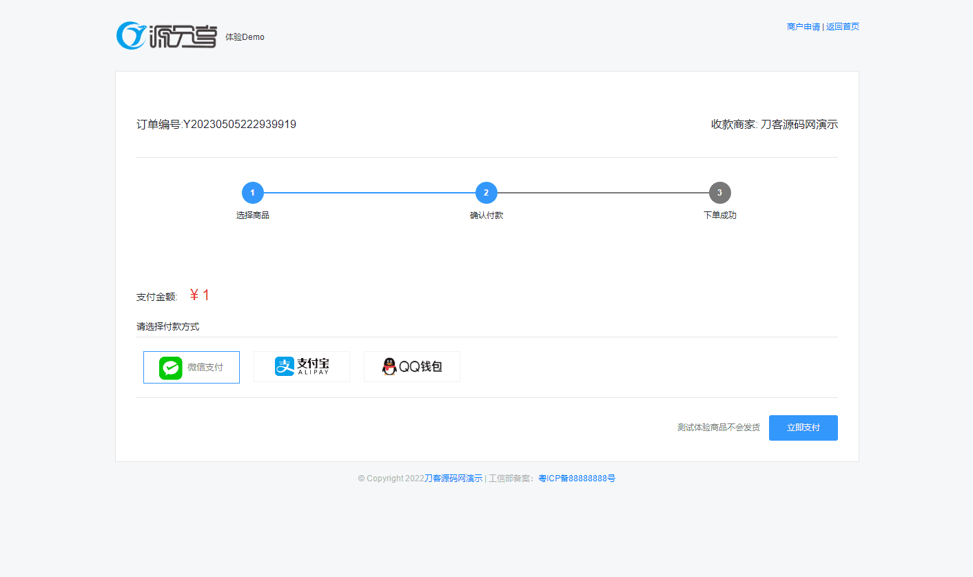Screen dimensions: 973x577
Task: Open the 刀客源码网演示 footer link
Action: pos(453,479)
